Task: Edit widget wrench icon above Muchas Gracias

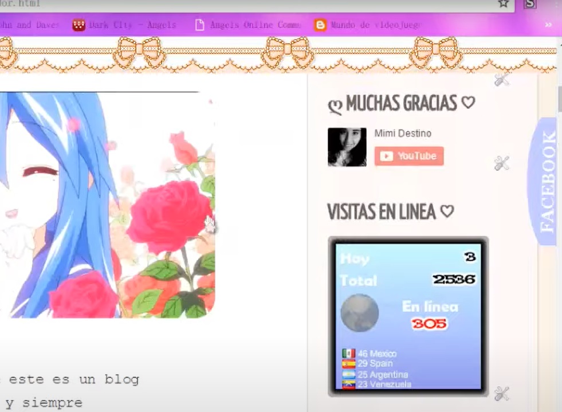Action: 501,80
